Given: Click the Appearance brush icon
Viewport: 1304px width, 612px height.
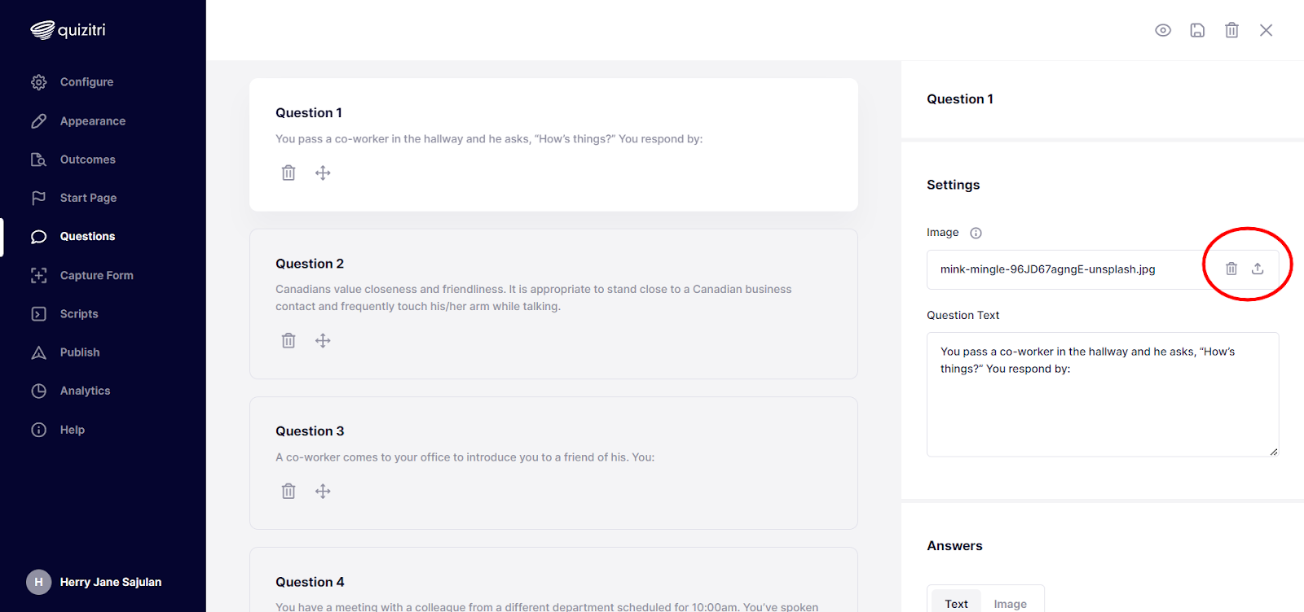Looking at the screenshot, I should tap(38, 121).
